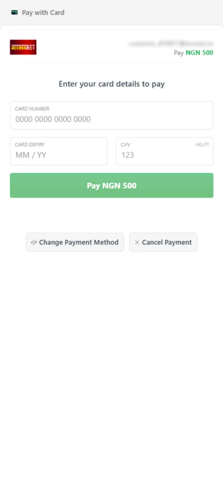This screenshot has width=223, height=484.
Task: Focus the CVV input field
Action: coord(164,151)
